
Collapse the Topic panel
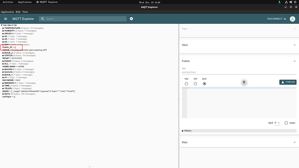click(295, 29)
